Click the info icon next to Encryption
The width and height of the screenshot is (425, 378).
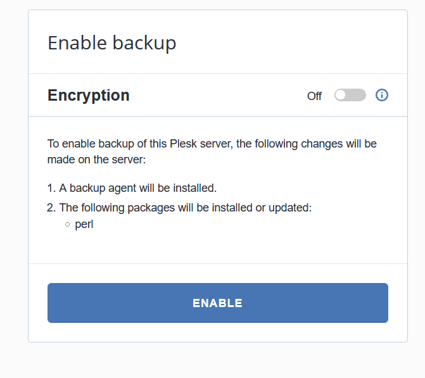381,95
